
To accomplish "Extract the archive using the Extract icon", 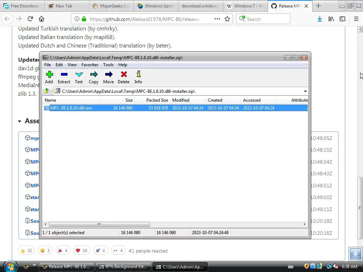I will pos(64,77).
